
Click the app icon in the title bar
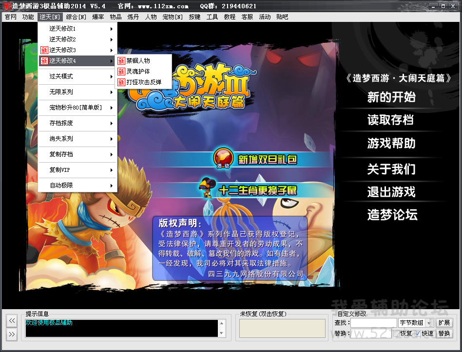(x=6, y=5)
